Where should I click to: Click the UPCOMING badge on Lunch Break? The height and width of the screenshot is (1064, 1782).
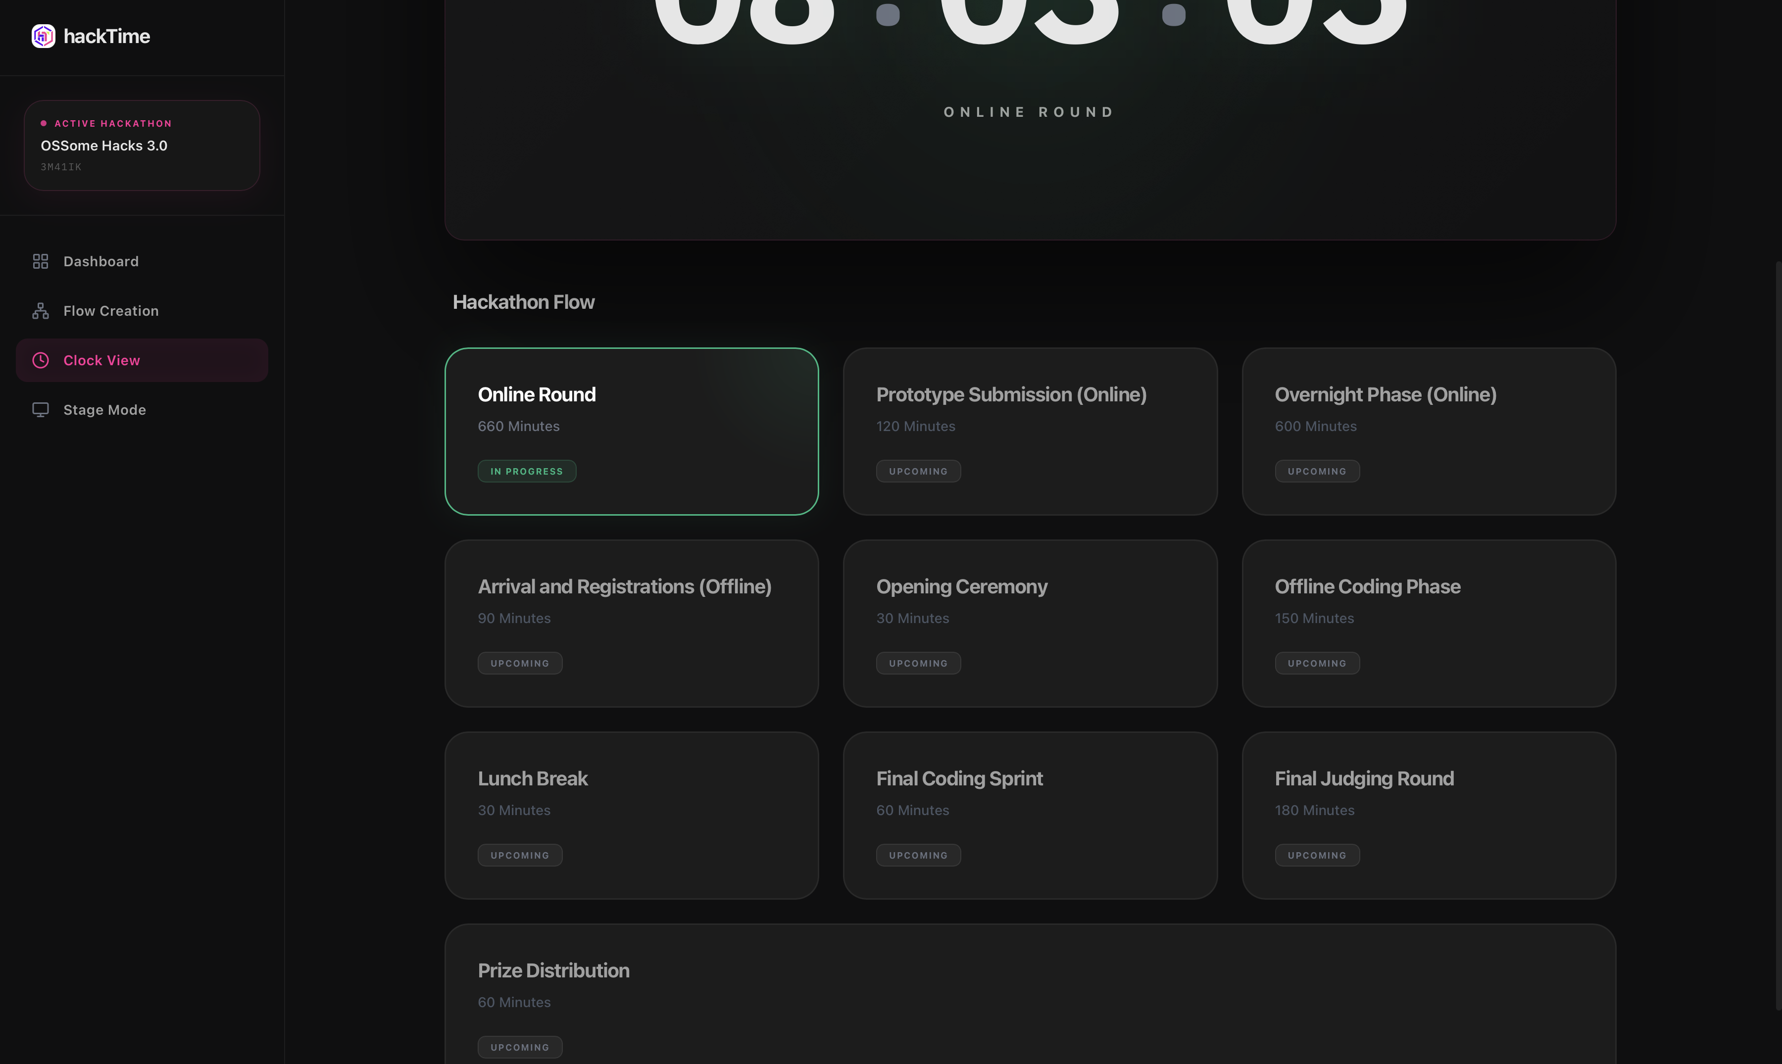click(519, 855)
